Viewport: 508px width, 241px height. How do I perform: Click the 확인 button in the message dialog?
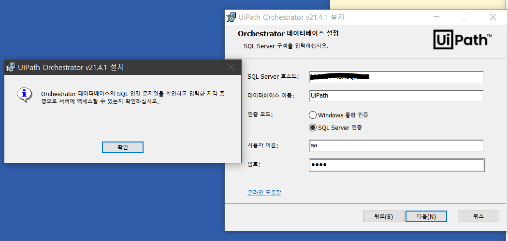click(x=122, y=147)
